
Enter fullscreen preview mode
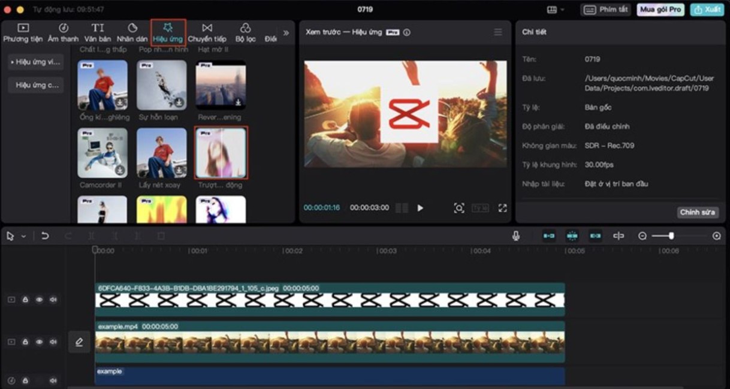(x=502, y=208)
